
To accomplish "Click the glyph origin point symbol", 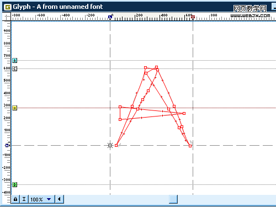I will point(110,145).
